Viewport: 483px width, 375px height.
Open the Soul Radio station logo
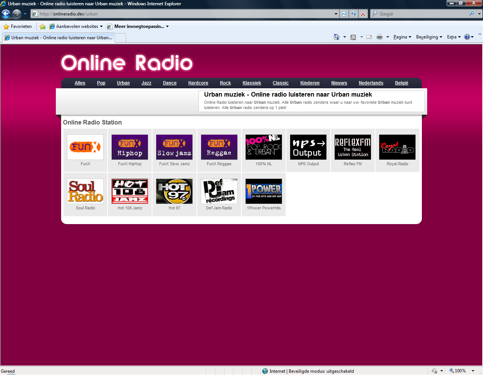coord(85,191)
